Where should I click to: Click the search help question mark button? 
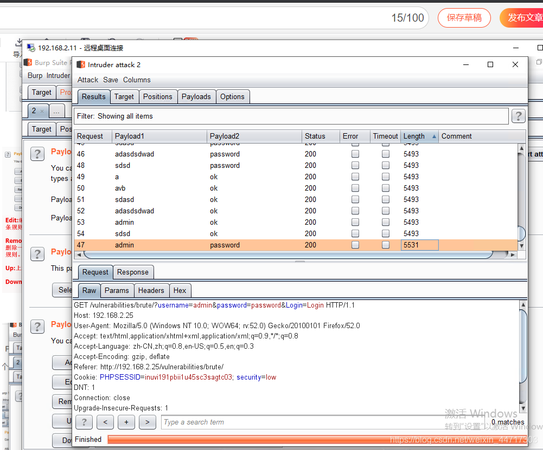point(84,422)
